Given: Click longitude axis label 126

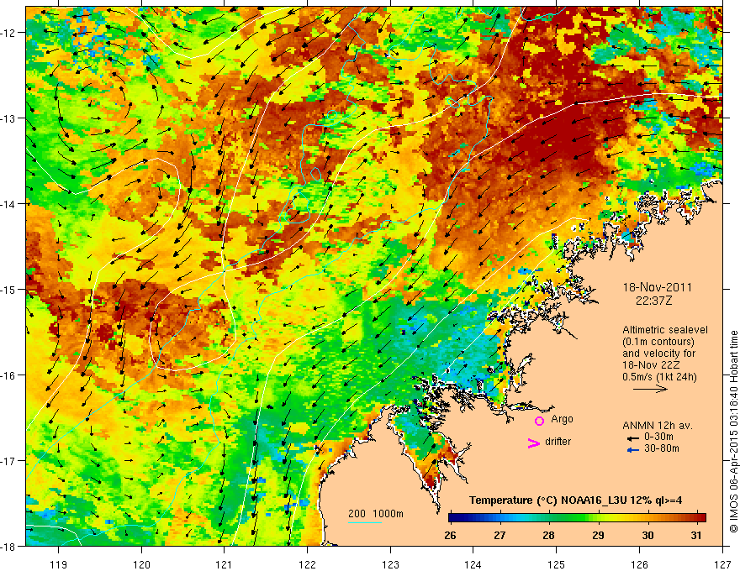Looking at the screenshot, I should (x=639, y=564).
